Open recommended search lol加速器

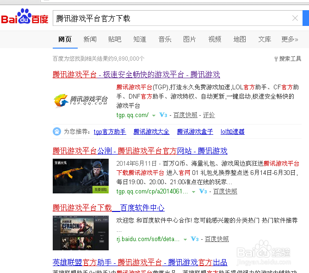pyautogui.click(x=233, y=131)
